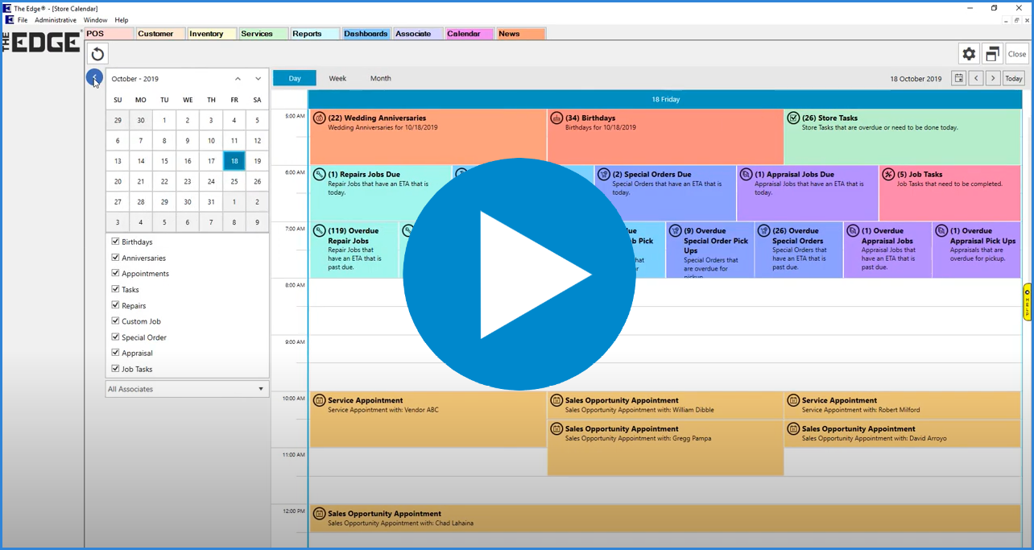The width and height of the screenshot is (1034, 550).
Task: Click the refresh calendar icon
Action: pyautogui.click(x=97, y=54)
